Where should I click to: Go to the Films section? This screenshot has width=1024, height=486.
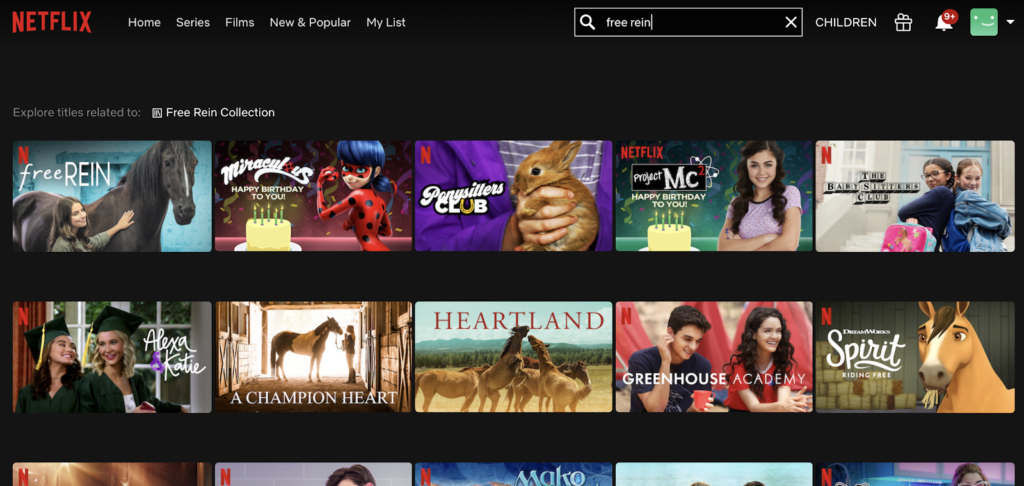[239, 22]
